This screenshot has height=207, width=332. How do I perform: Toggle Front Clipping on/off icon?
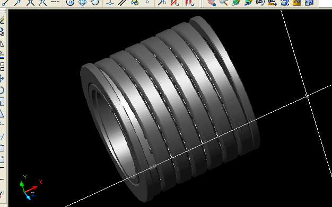[x=297, y=3]
